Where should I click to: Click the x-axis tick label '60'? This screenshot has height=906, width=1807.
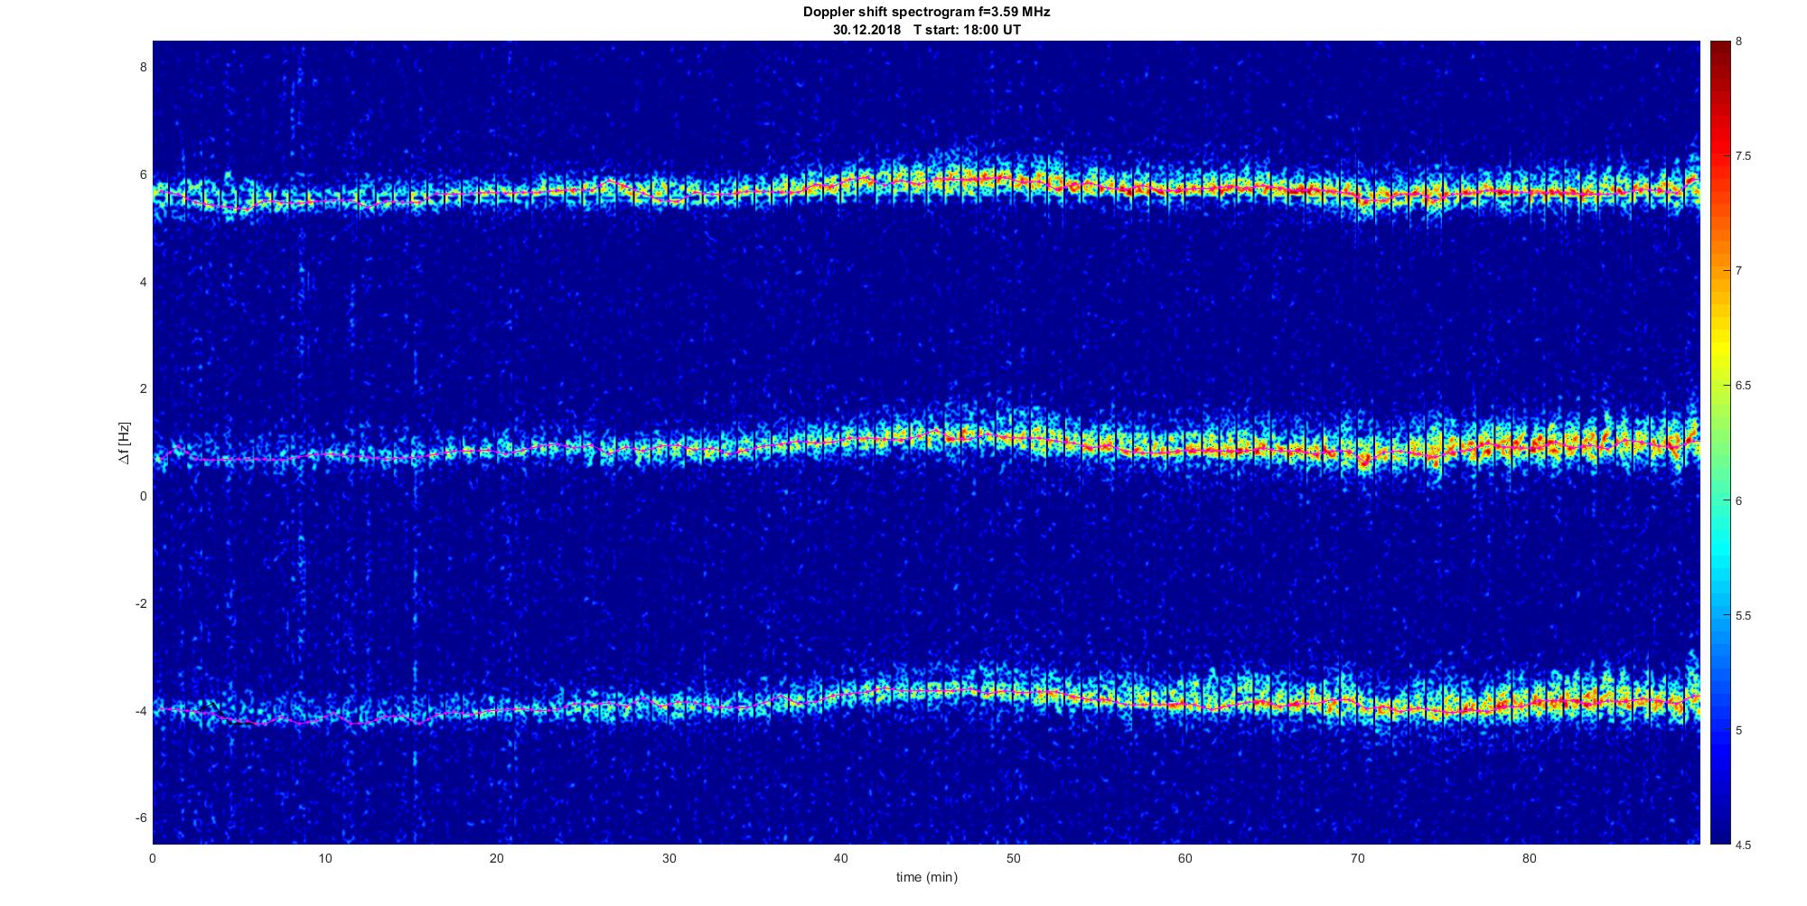[1185, 858]
